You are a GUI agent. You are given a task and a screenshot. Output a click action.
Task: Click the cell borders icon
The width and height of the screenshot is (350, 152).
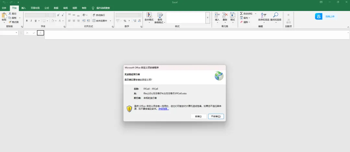point(44,21)
